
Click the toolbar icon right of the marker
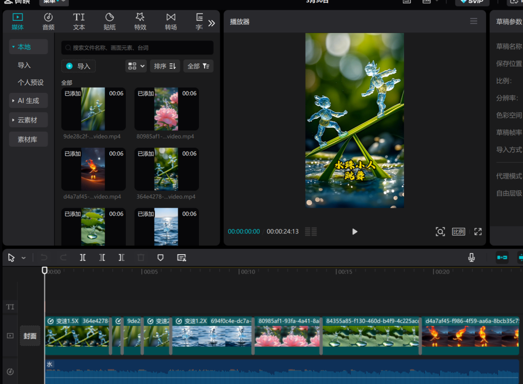[182, 258]
